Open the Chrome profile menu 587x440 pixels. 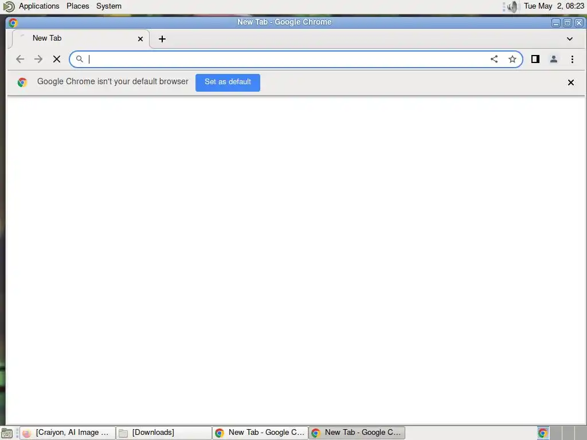[x=554, y=59]
